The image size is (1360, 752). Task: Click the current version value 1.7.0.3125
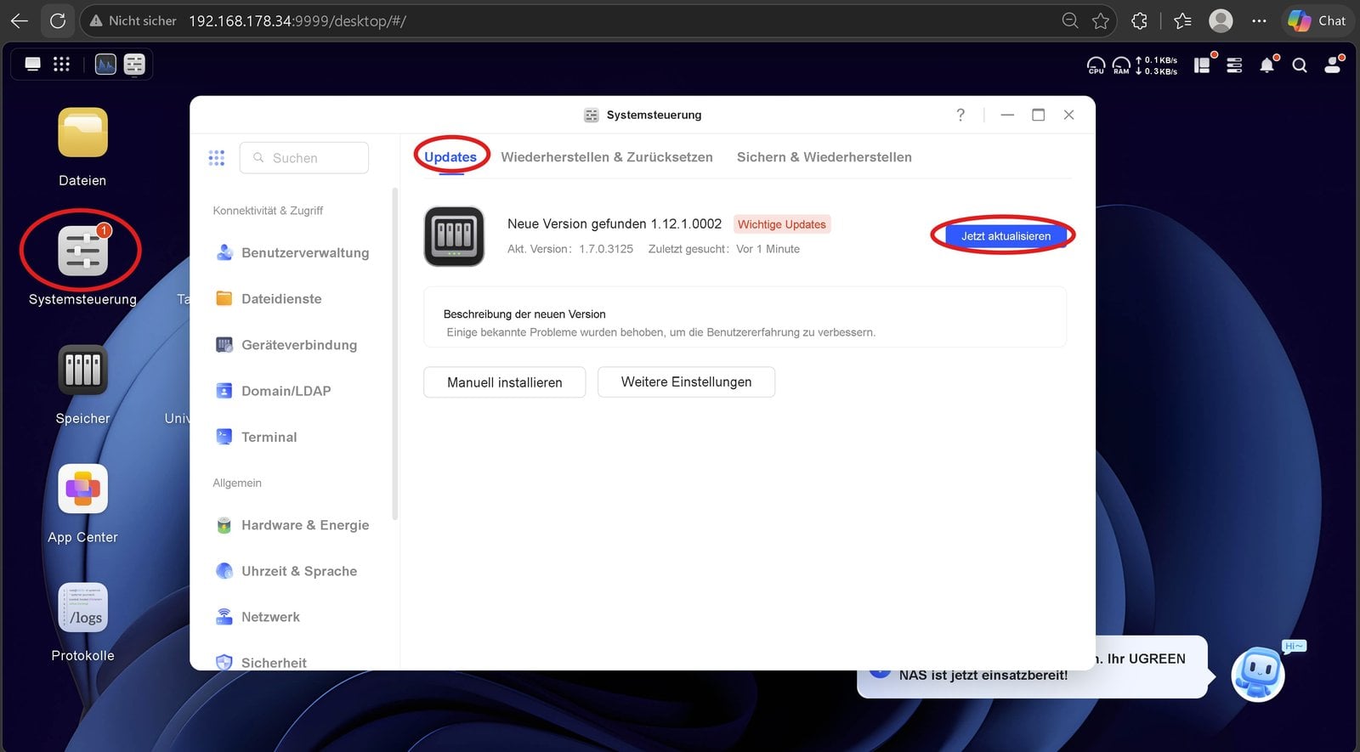[606, 249]
